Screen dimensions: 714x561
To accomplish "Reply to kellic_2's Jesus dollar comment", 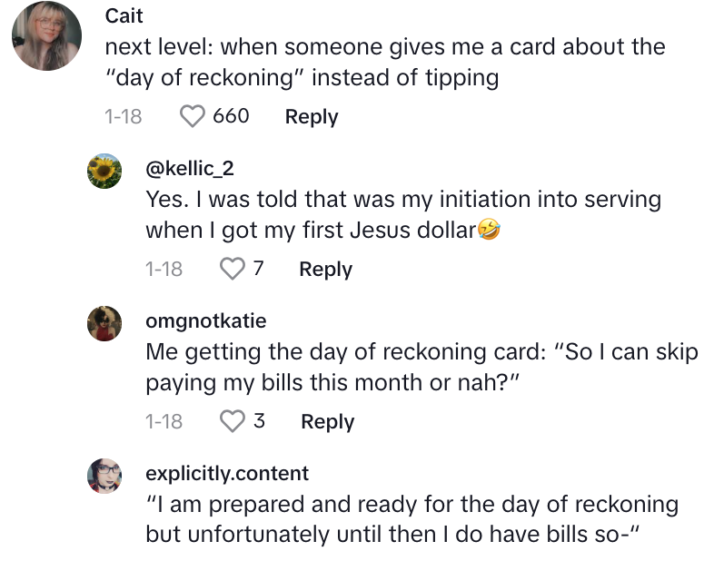I will 325,269.
